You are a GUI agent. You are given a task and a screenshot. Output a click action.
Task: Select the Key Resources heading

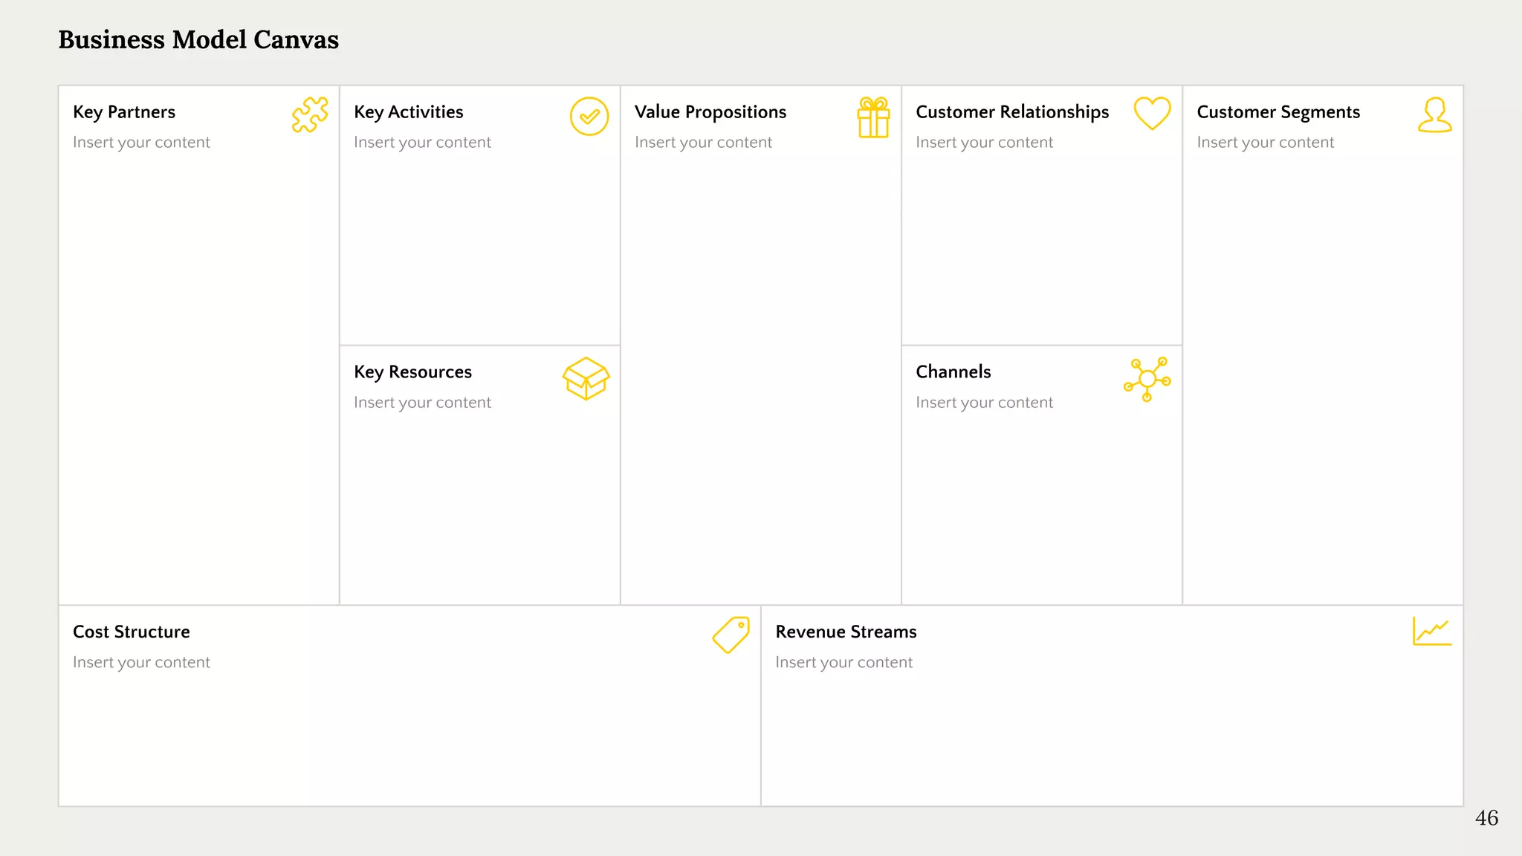coord(412,372)
